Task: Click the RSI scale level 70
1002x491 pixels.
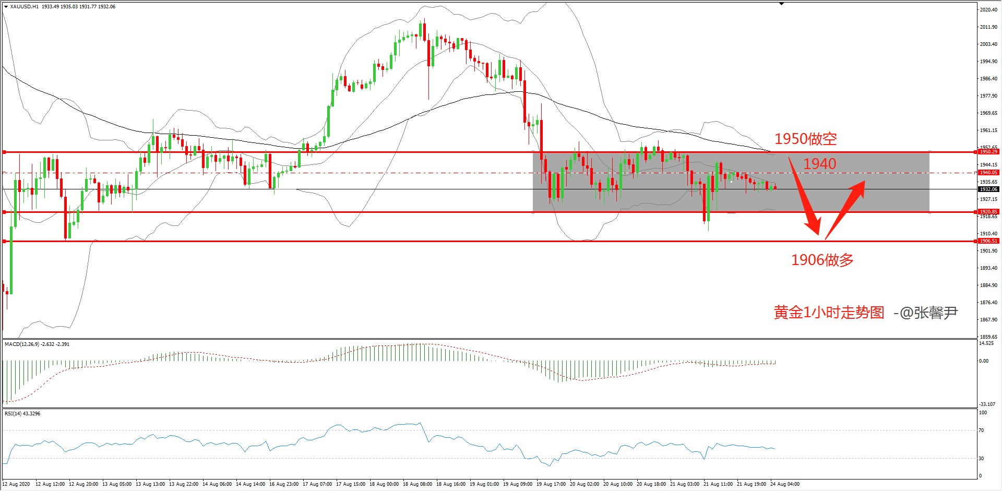Action: click(x=982, y=430)
